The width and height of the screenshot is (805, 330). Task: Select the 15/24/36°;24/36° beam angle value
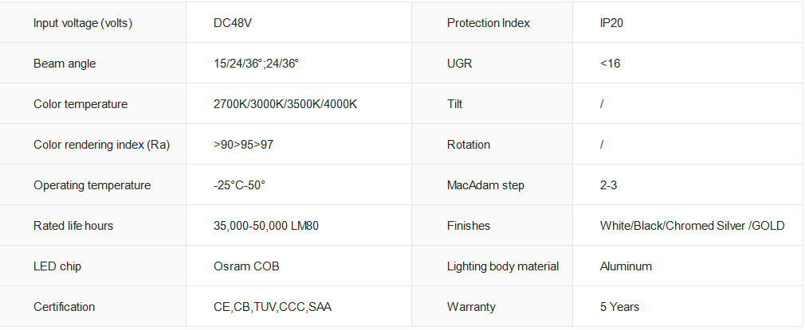(256, 64)
